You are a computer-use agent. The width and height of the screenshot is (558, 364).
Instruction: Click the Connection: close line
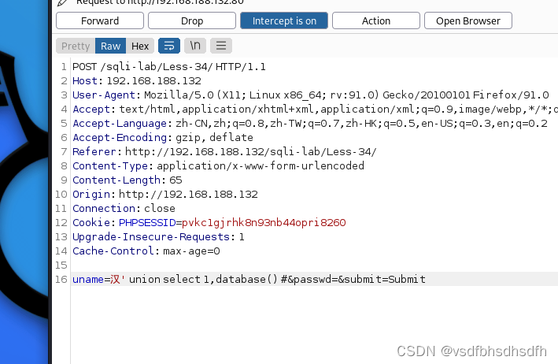point(124,209)
